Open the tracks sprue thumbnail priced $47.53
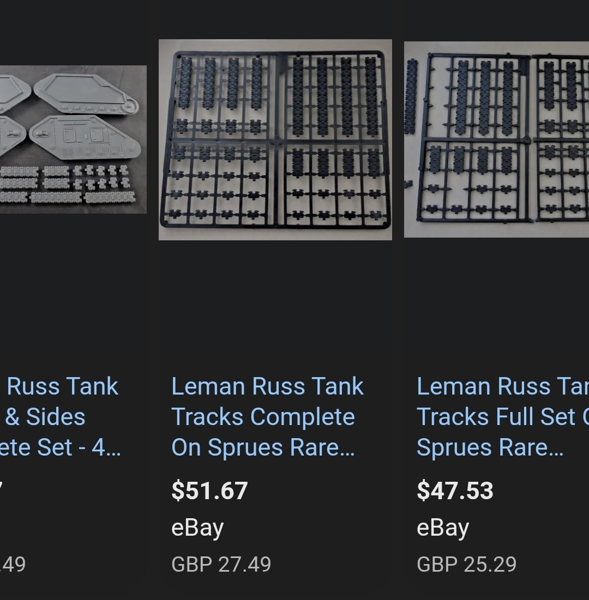 pyautogui.click(x=496, y=140)
